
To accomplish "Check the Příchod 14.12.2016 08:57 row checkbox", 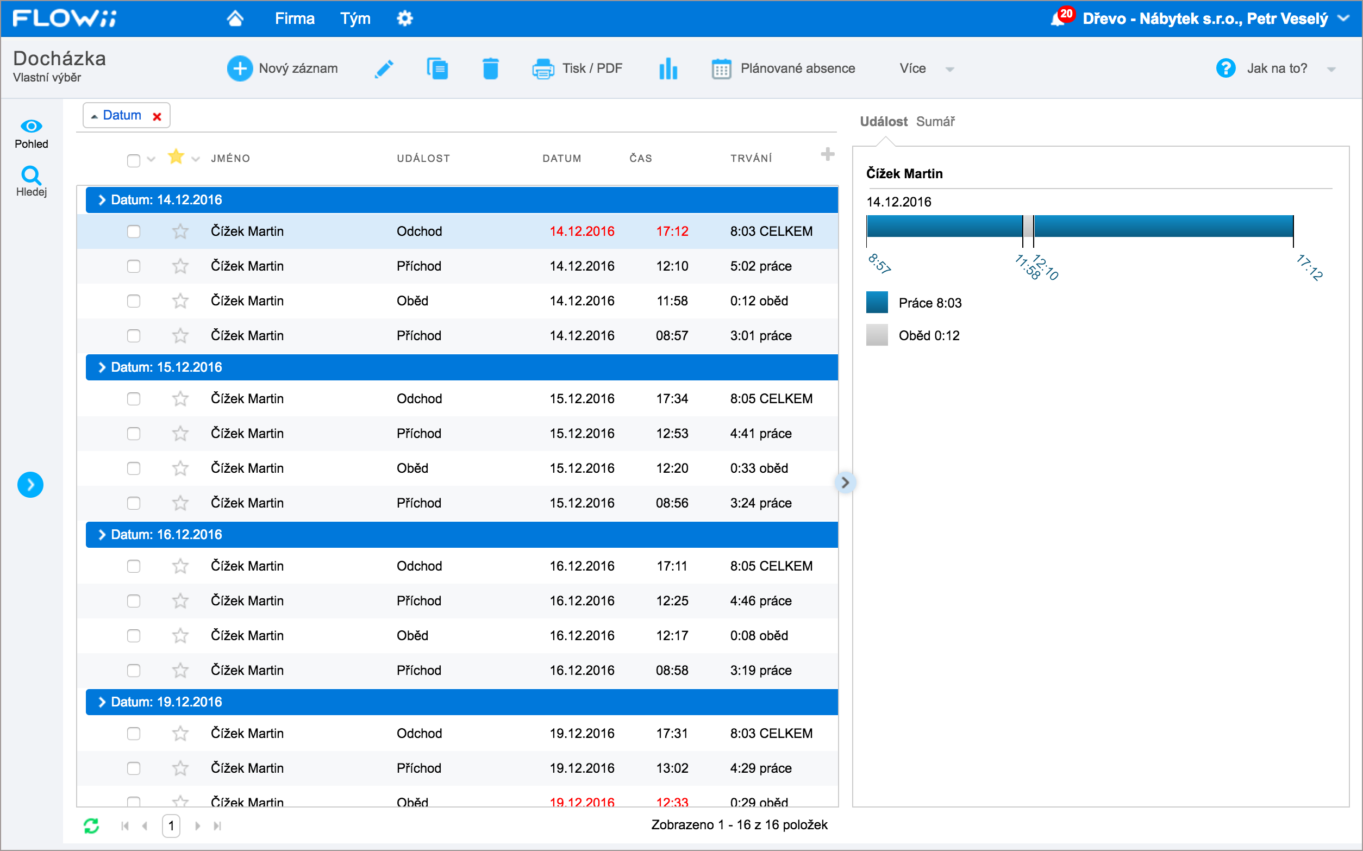I will click(133, 336).
